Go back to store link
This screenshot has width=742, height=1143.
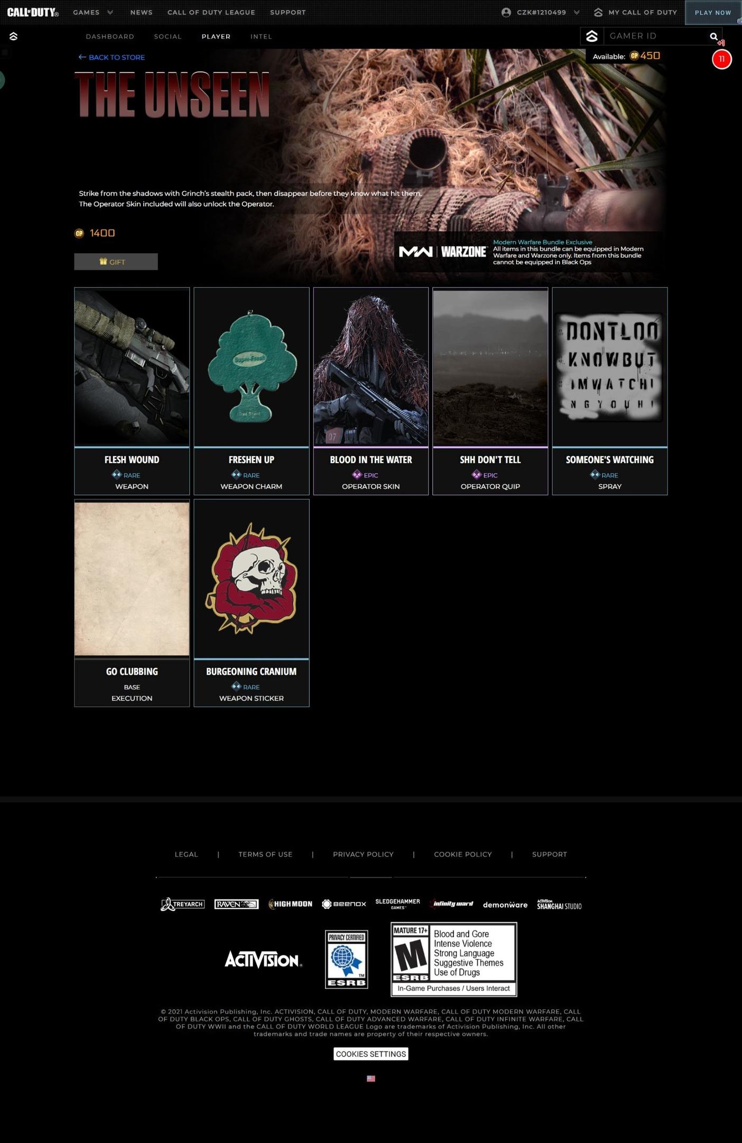point(112,57)
